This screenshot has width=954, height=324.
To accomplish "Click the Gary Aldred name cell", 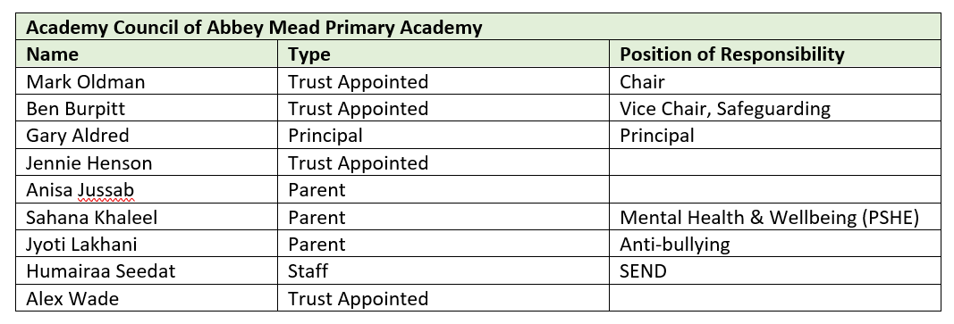I will (x=147, y=135).
